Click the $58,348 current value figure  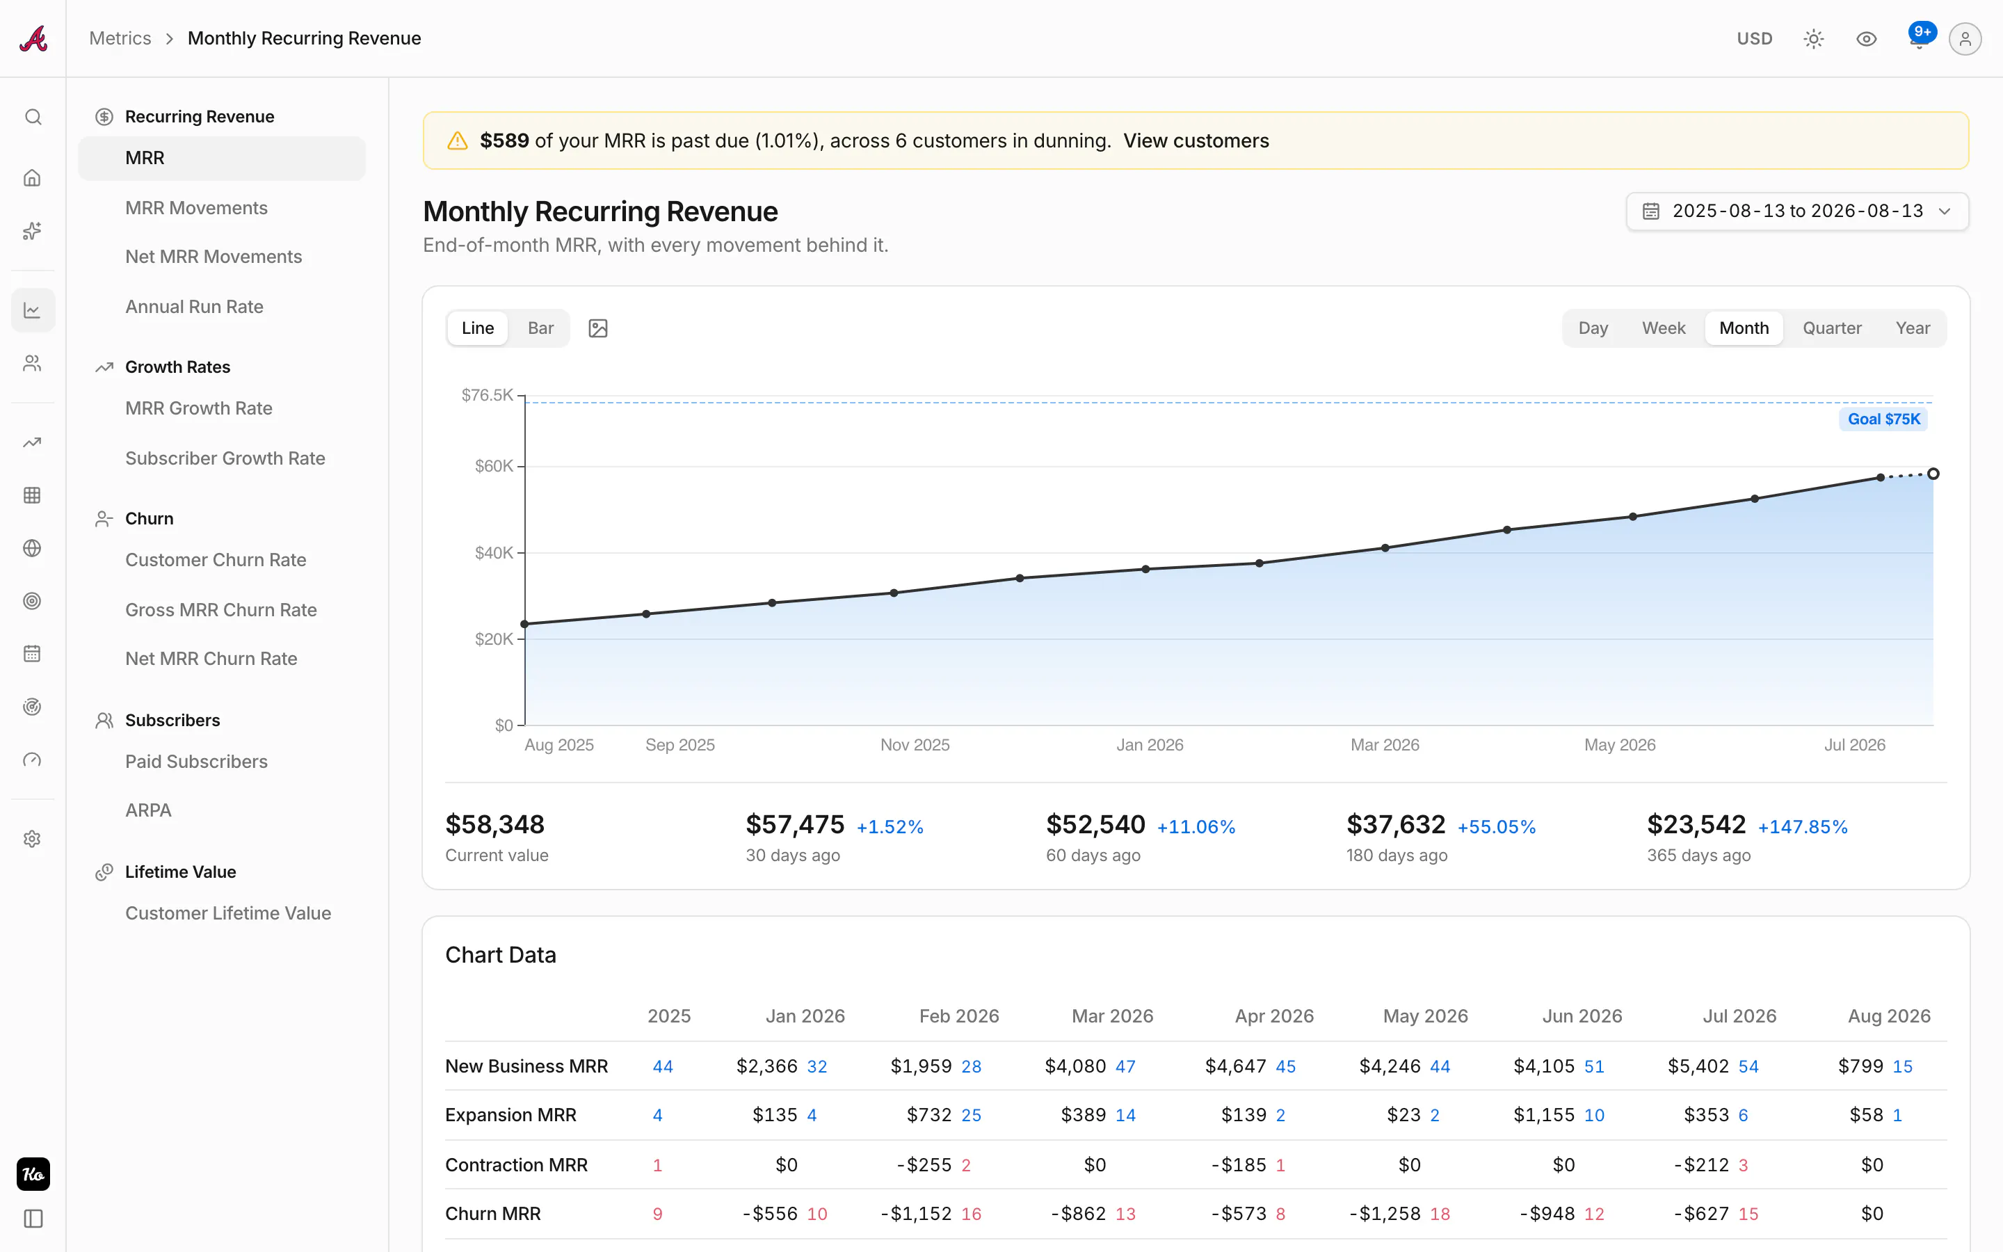495,824
